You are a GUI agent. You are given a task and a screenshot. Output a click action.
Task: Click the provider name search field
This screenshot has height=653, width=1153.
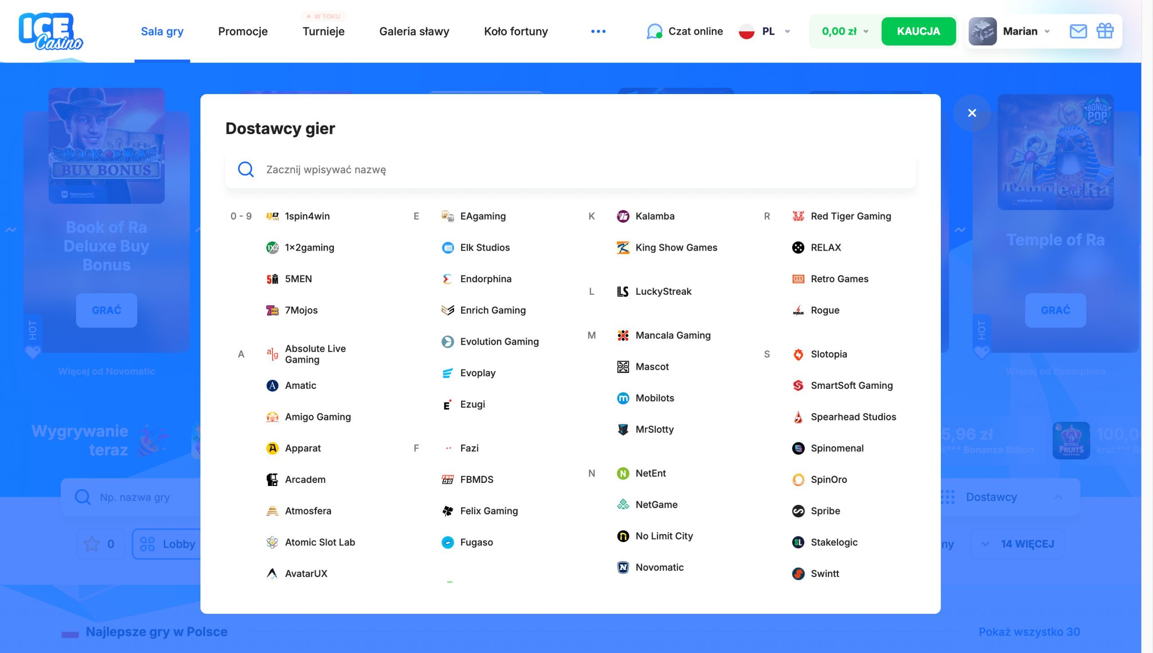tap(540, 170)
